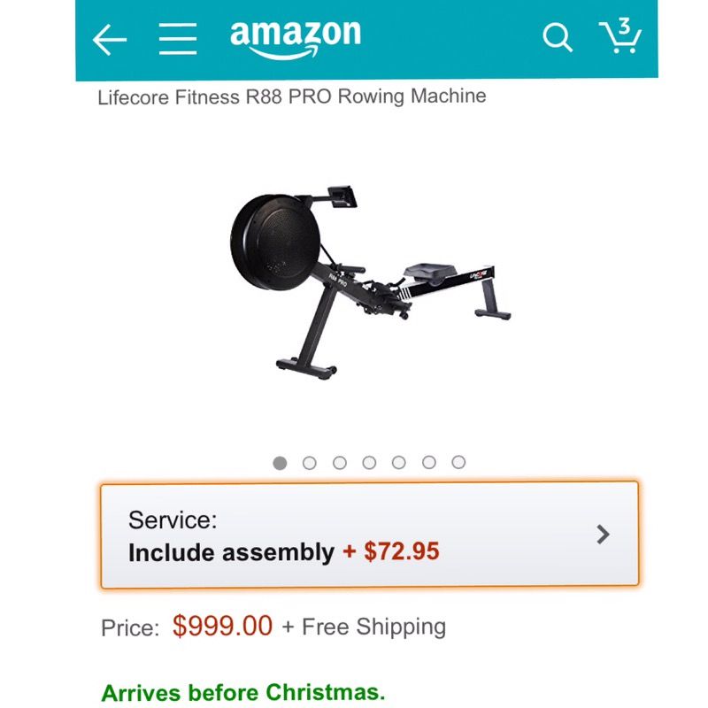
Task: Select the fourth image carousel dot
Action: [x=369, y=462]
